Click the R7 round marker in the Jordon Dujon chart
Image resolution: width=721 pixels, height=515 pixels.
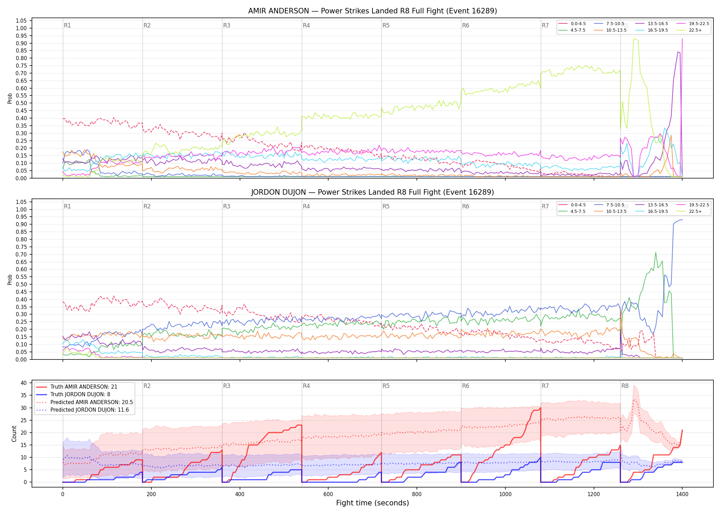(x=545, y=206)
